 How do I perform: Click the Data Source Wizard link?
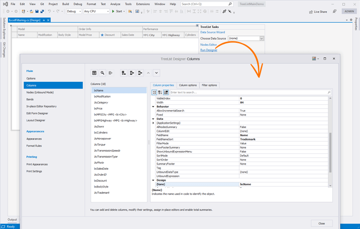pos(213,32)
